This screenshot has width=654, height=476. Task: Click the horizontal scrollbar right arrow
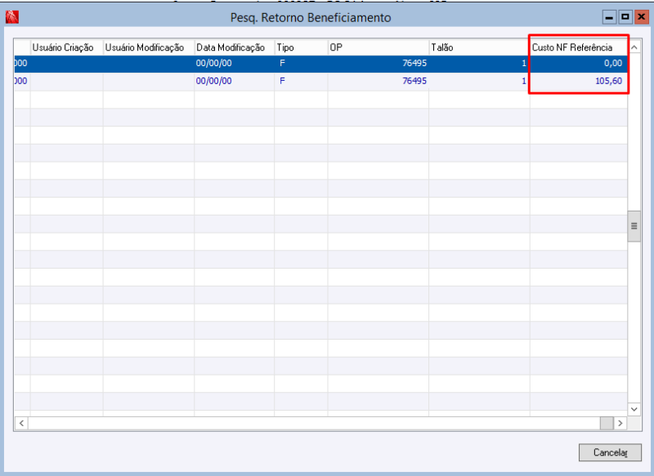[x=620, y=424]
